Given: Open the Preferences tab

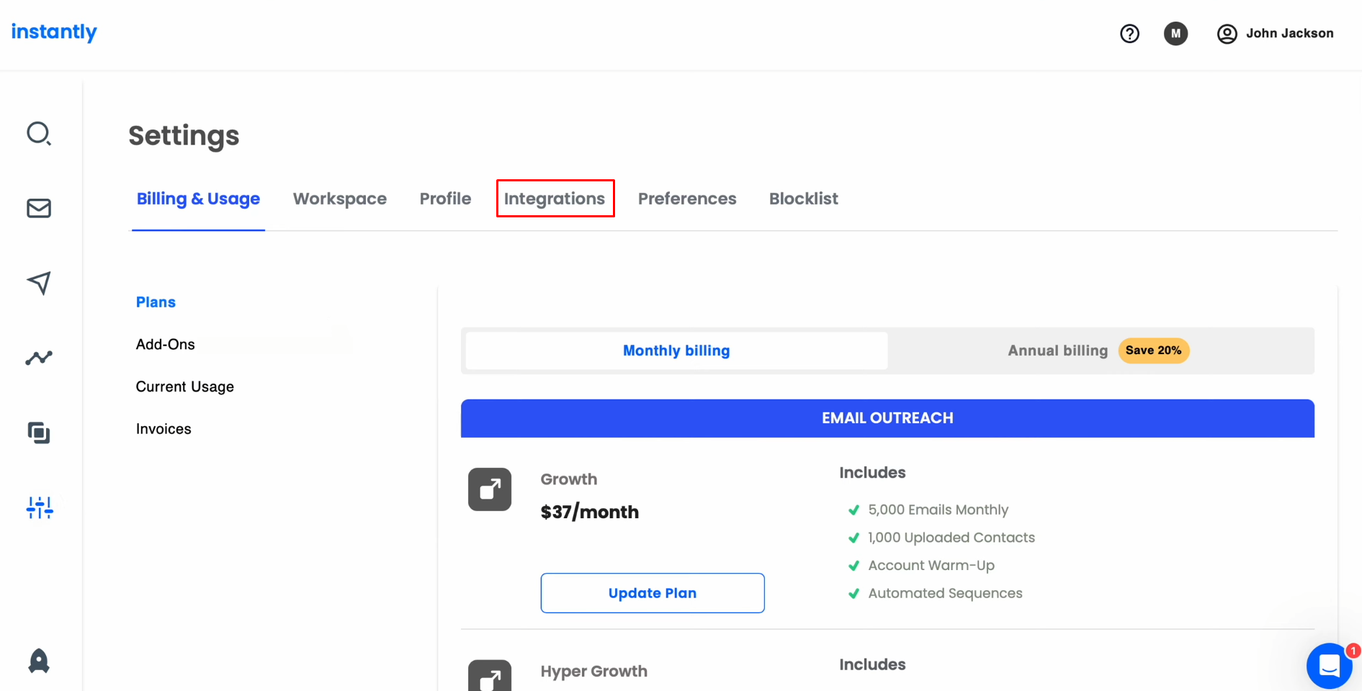Looking at the screenshot, I should click(687, 199).
